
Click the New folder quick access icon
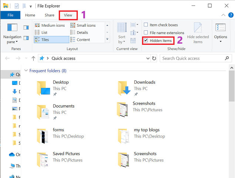(24, 6)
